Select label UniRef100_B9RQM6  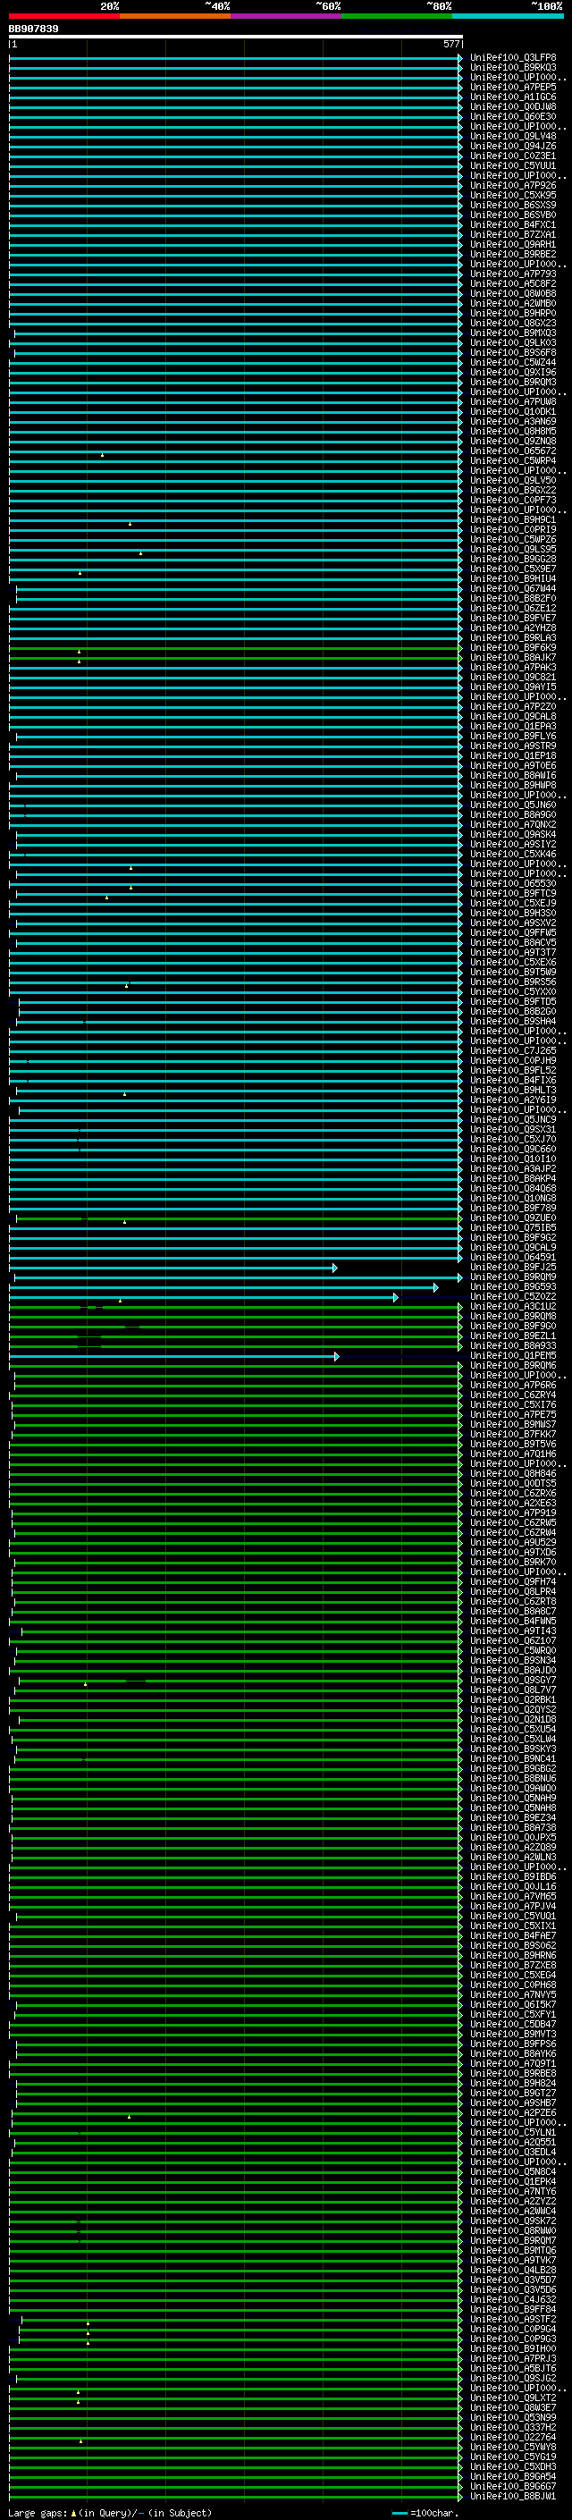pos(513,1366)
